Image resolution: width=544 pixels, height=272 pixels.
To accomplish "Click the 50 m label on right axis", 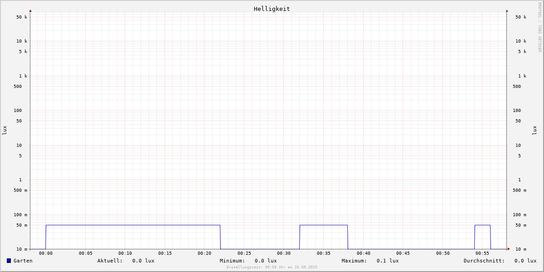I will [x=521, y=225].
